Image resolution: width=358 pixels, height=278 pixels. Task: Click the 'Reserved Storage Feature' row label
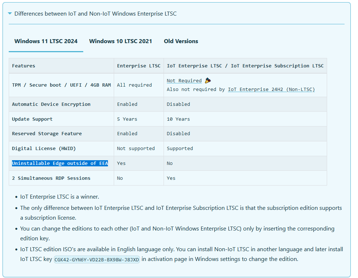tap(47, 134)
